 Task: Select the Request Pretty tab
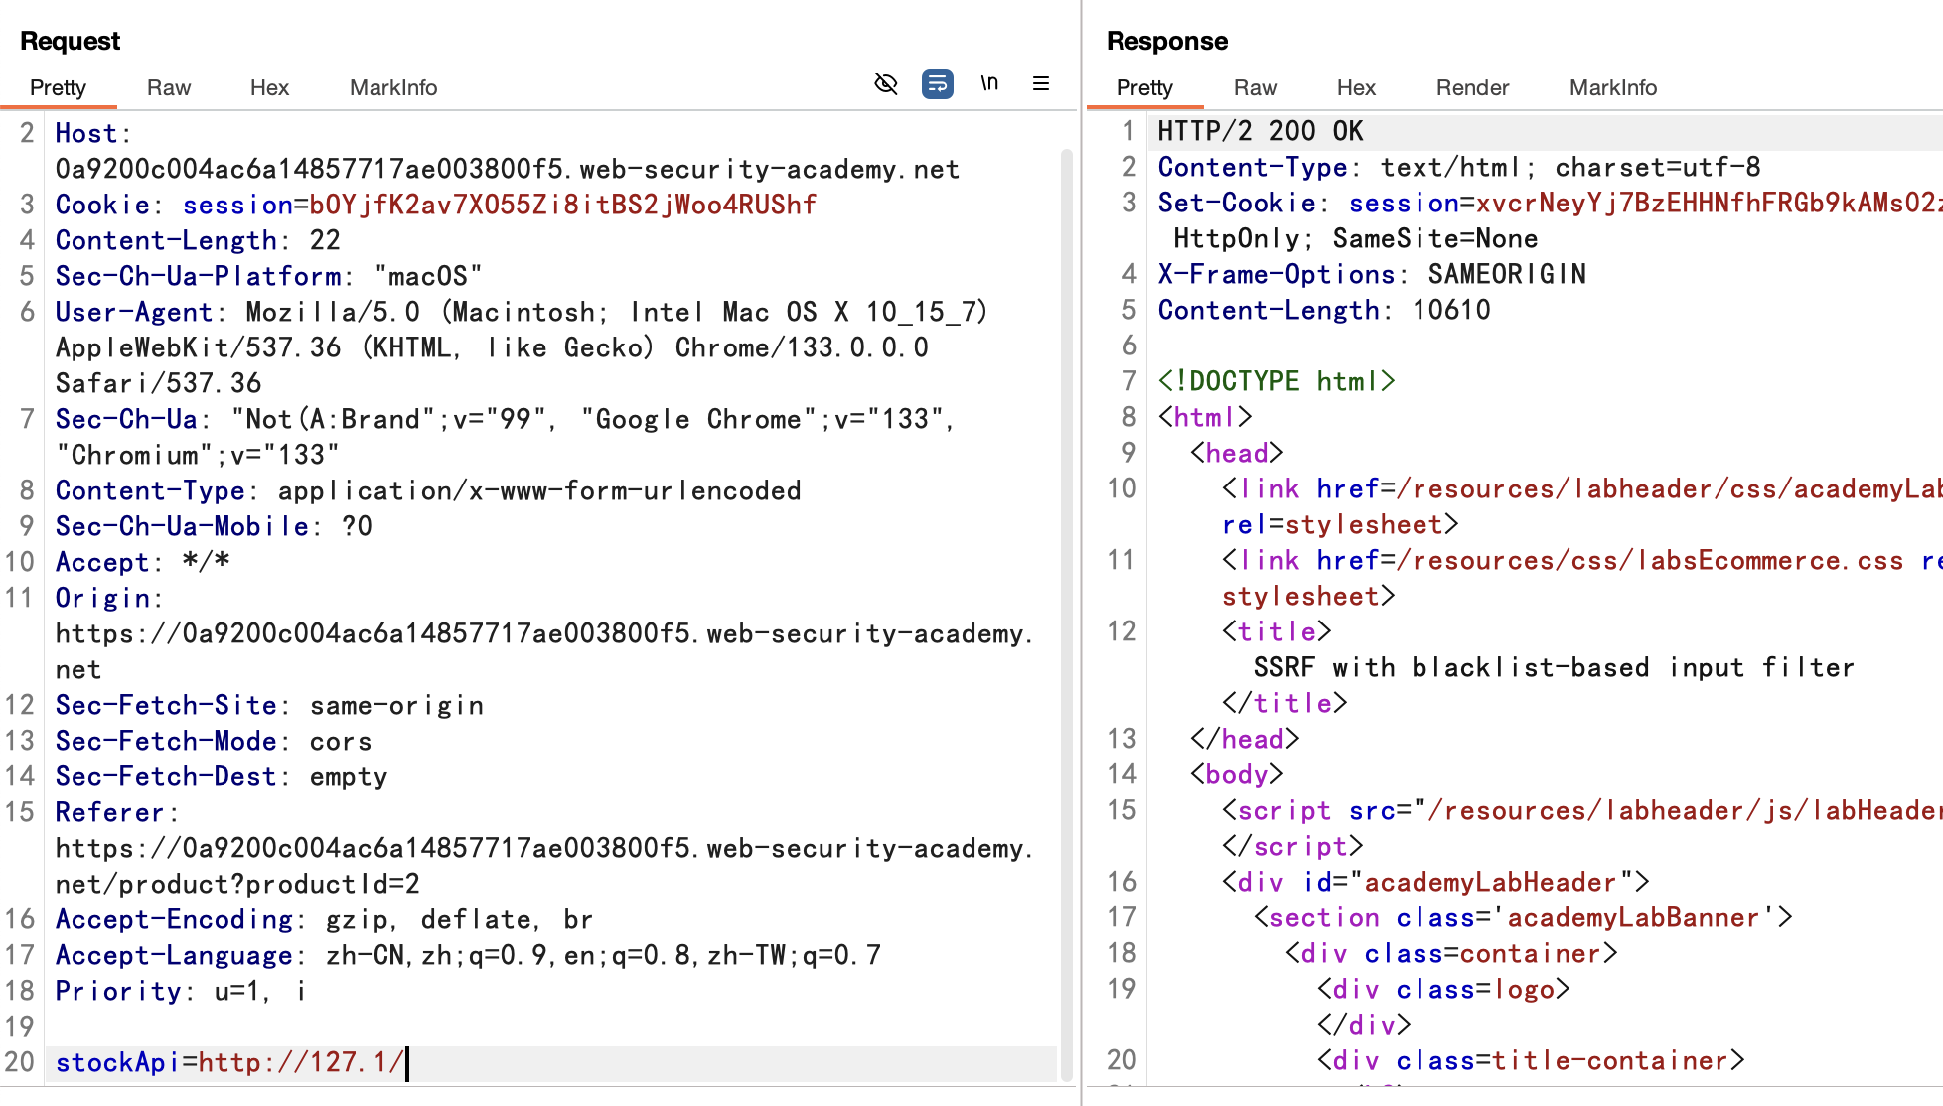click(58, 87)
